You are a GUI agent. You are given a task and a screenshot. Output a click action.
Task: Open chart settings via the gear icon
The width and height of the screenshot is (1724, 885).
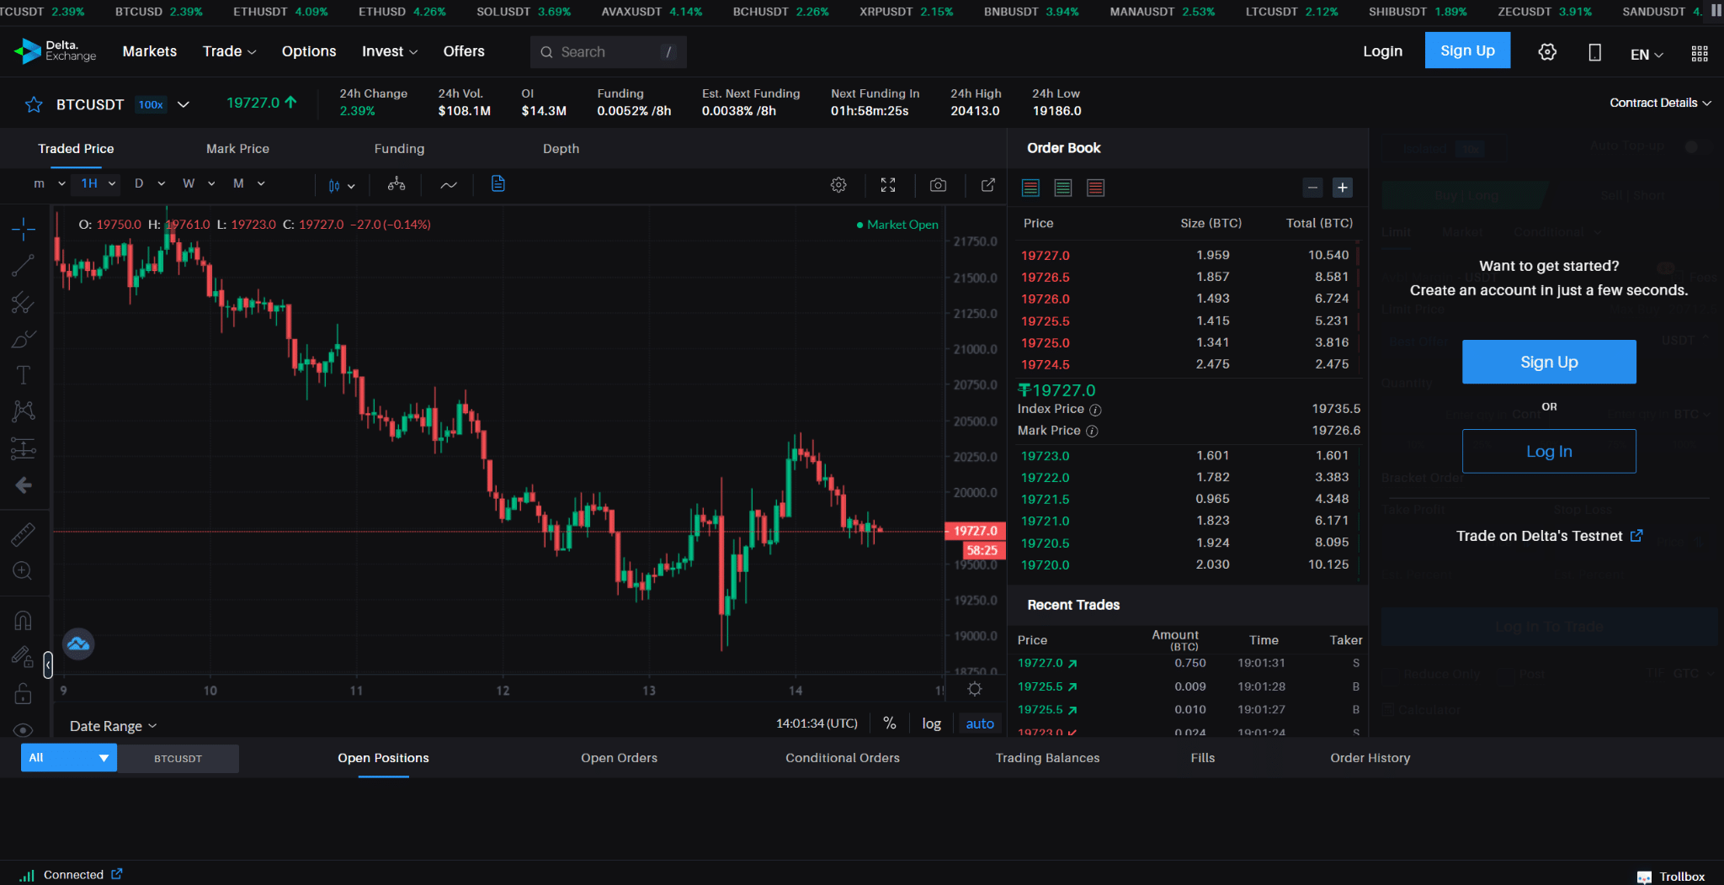click(838, 184)
